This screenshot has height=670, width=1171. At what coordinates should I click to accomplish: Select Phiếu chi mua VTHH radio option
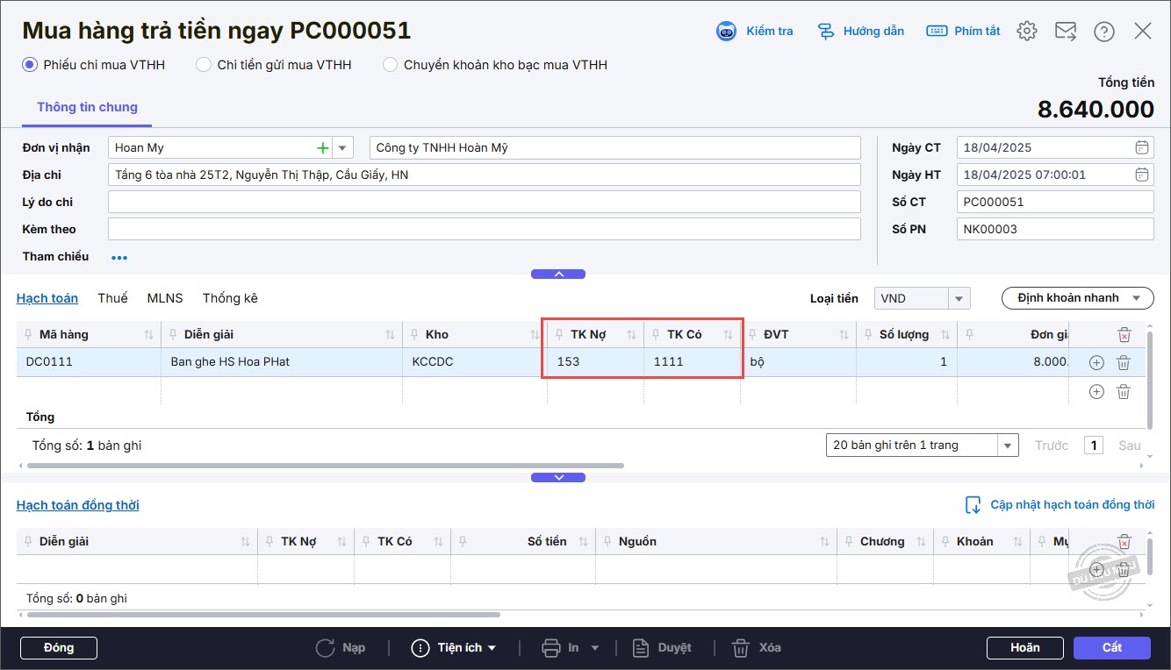click(30, 65)
